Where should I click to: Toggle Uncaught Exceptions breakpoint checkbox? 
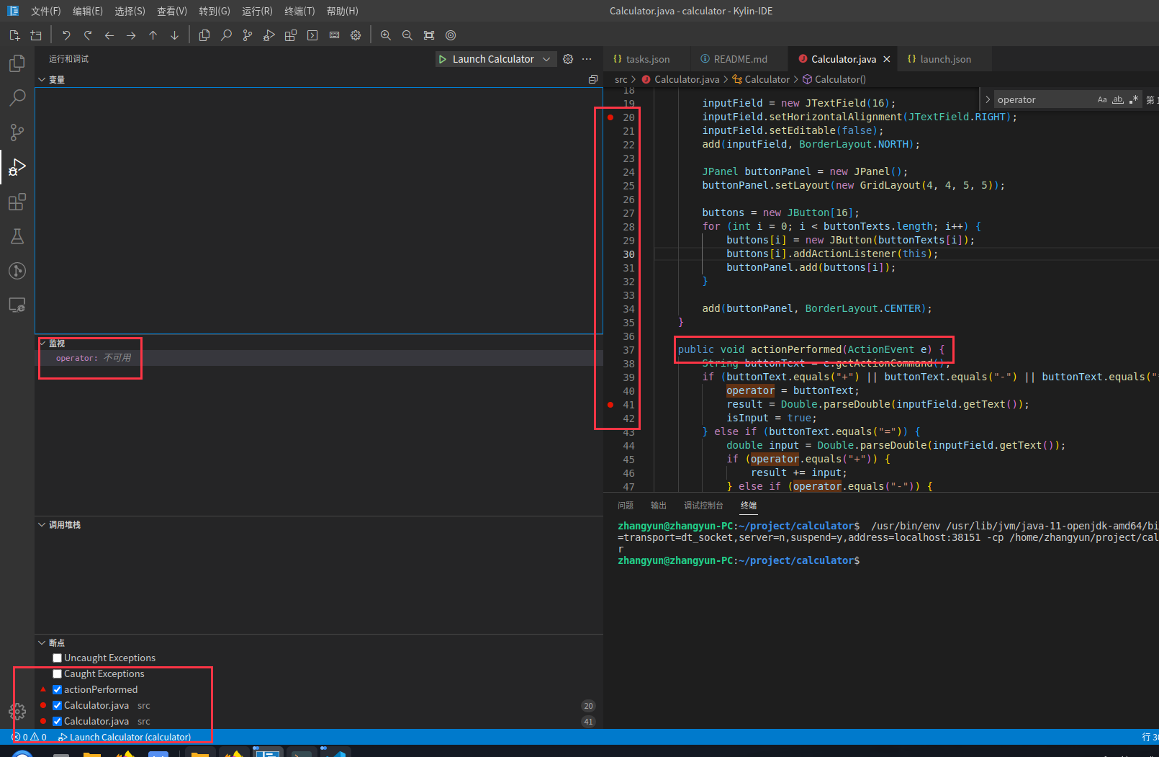[57, 658]
